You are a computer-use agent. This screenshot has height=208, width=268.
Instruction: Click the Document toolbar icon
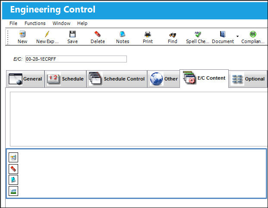[223, 34]
